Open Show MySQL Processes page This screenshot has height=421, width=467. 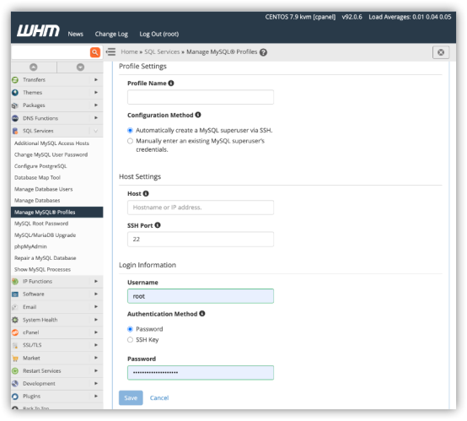point(42,269)
